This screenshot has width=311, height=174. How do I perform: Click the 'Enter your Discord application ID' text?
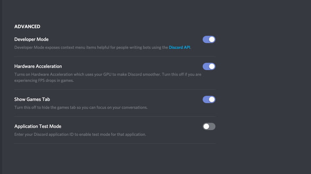pos(80,134)
